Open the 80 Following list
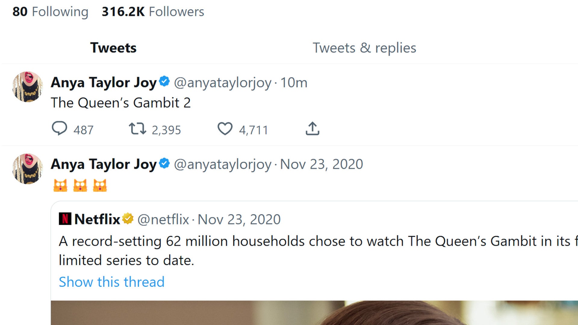 50,12
